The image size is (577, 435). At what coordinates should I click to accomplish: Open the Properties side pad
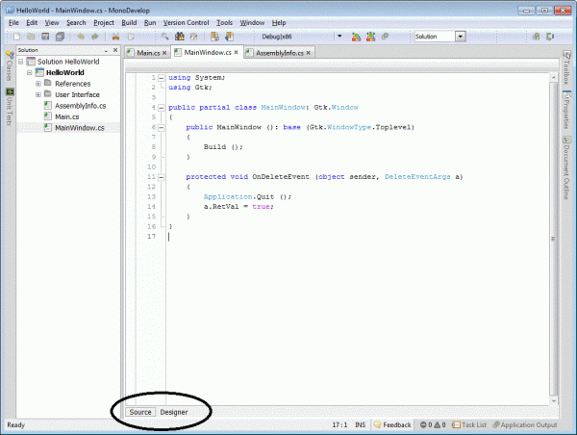[566, 110]
